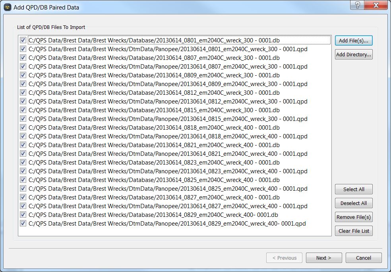
Task: Click the Add Directory... button
Action: coord(354,54)
